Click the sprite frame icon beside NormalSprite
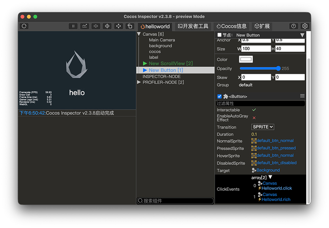329x228 pixels. tap(254, 141)
